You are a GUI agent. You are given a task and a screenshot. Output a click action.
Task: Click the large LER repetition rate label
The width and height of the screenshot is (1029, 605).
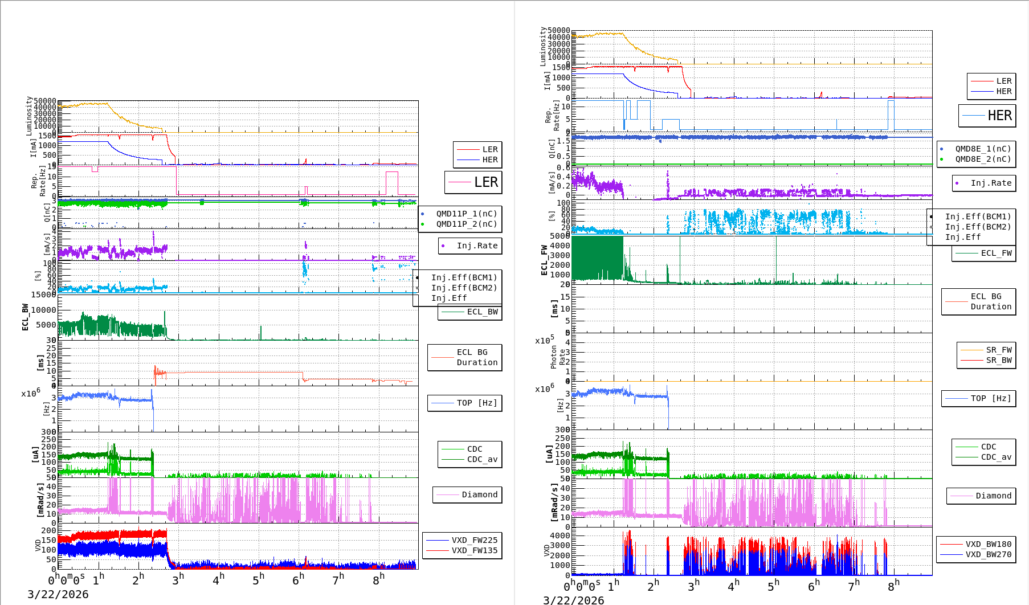tap(473, 182)
